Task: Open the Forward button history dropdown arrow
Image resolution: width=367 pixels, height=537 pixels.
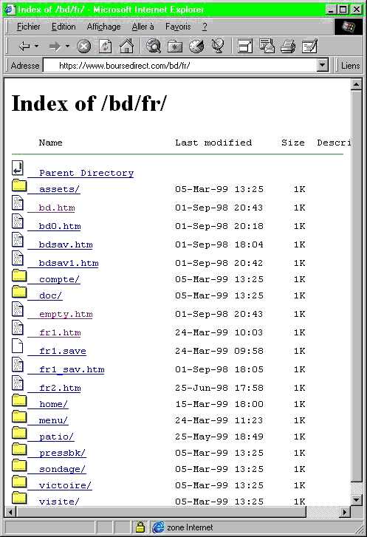Action: [x=67, y=46]
